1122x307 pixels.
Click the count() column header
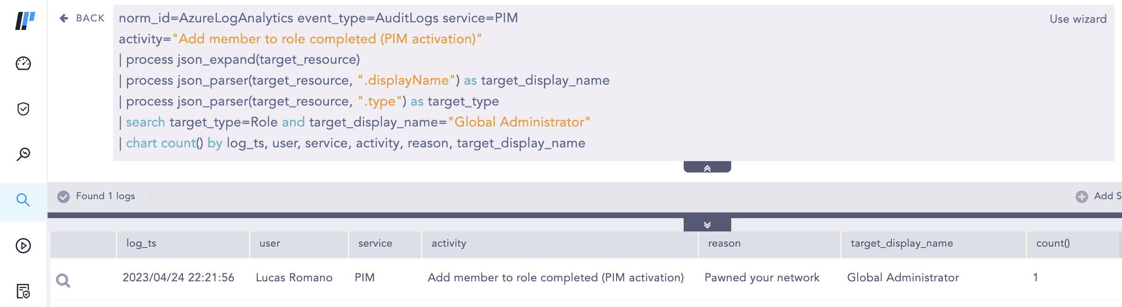(1053, 243)
